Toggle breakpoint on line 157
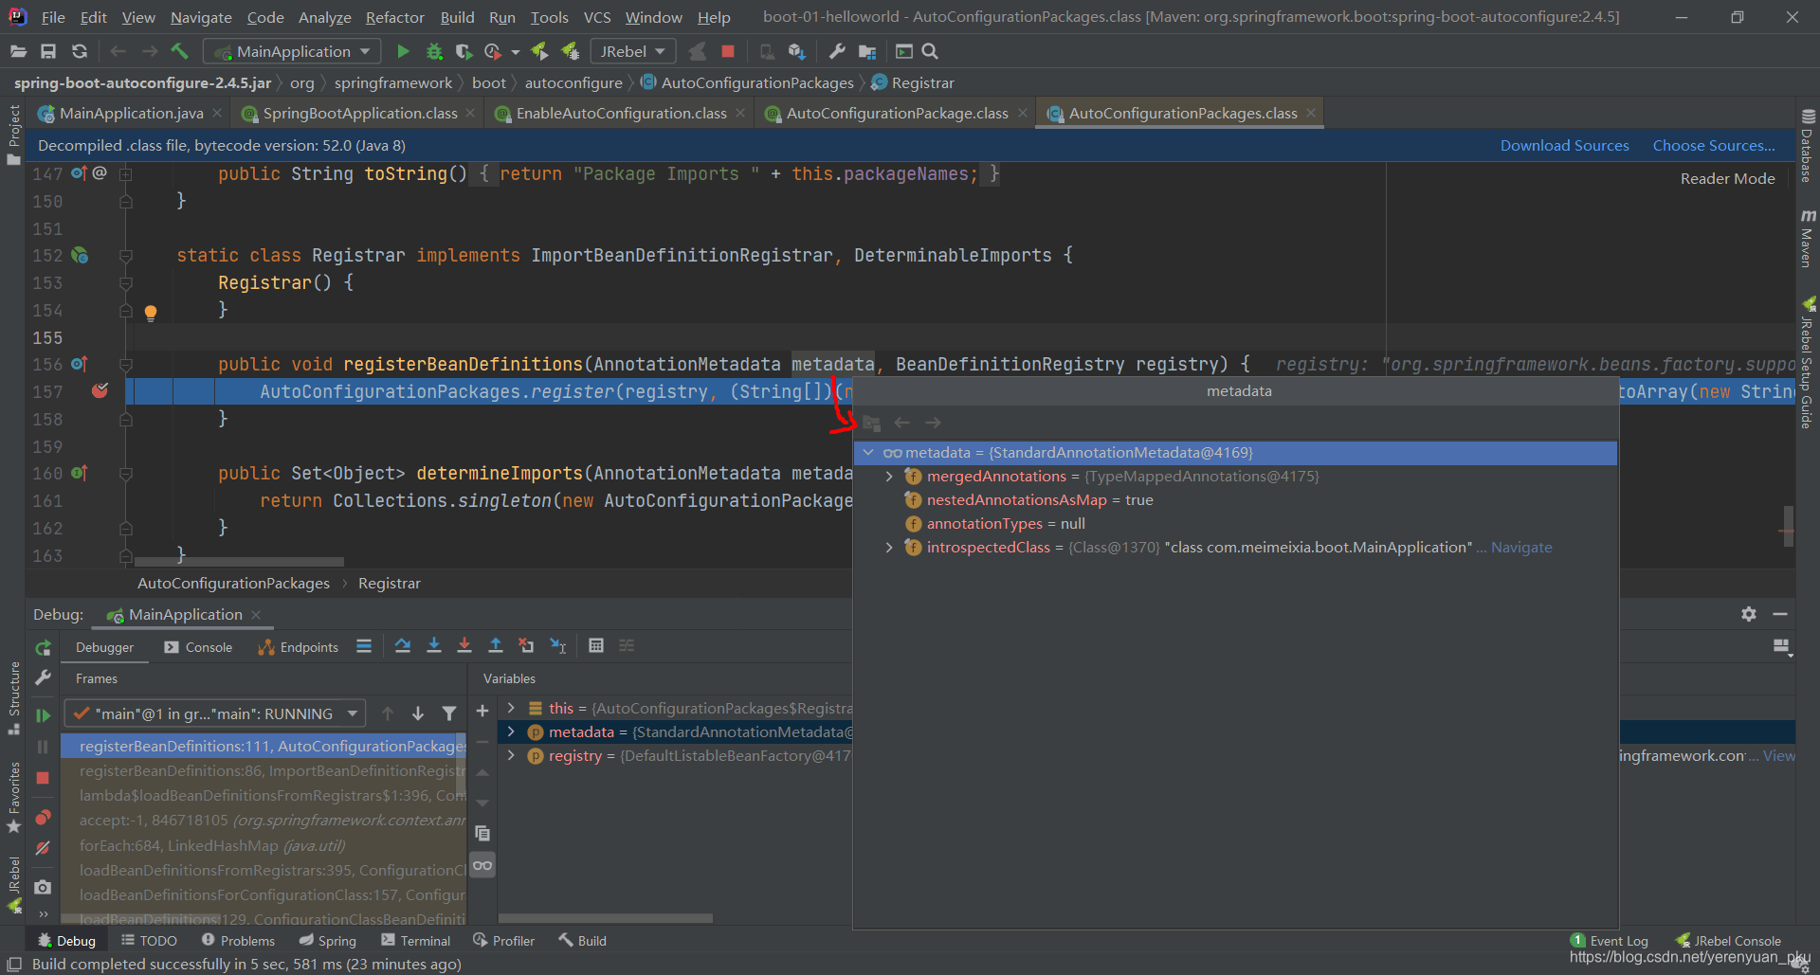The image size is (1820, 975). point(100,390)
